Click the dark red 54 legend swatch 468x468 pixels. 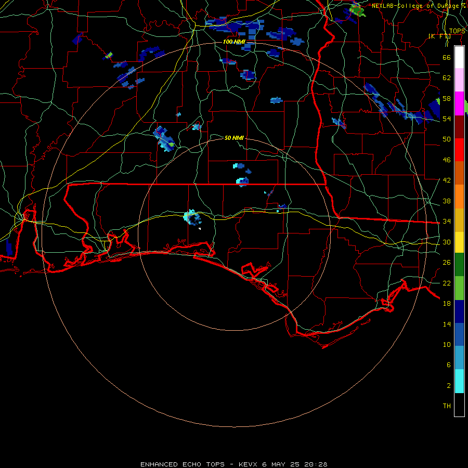459,127
